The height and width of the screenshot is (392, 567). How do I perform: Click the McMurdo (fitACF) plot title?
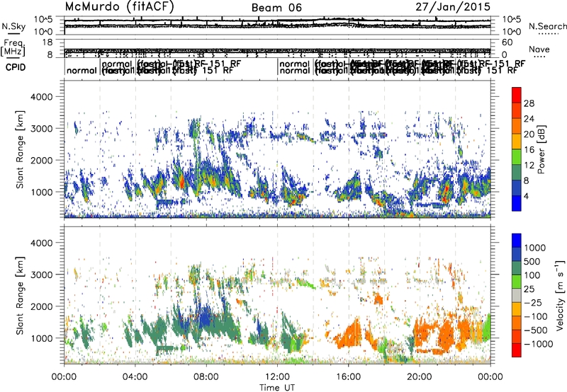[119, 7]
